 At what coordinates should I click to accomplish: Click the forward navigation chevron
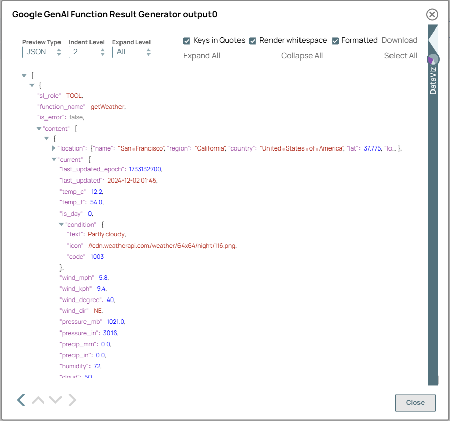[x=72, y=400]
